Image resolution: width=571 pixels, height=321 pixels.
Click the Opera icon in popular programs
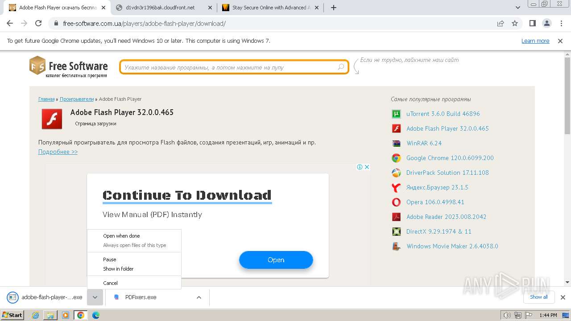pos(396,202)
